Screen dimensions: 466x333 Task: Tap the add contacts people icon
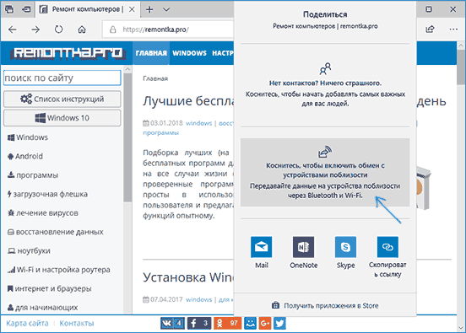click(x=325, y=69)
